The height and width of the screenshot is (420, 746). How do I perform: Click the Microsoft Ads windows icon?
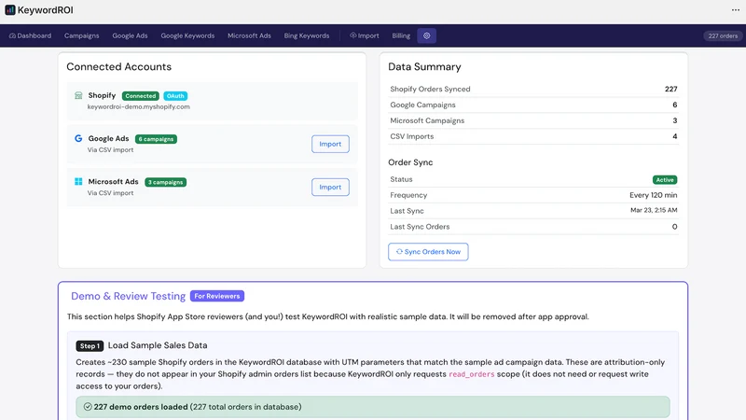[x=78, y=181]
